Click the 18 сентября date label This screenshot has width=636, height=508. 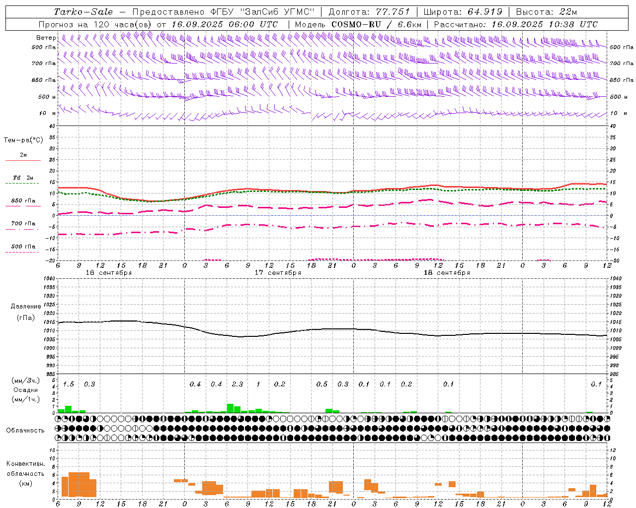447,273
